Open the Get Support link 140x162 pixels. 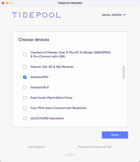click(x=37, y=147)
